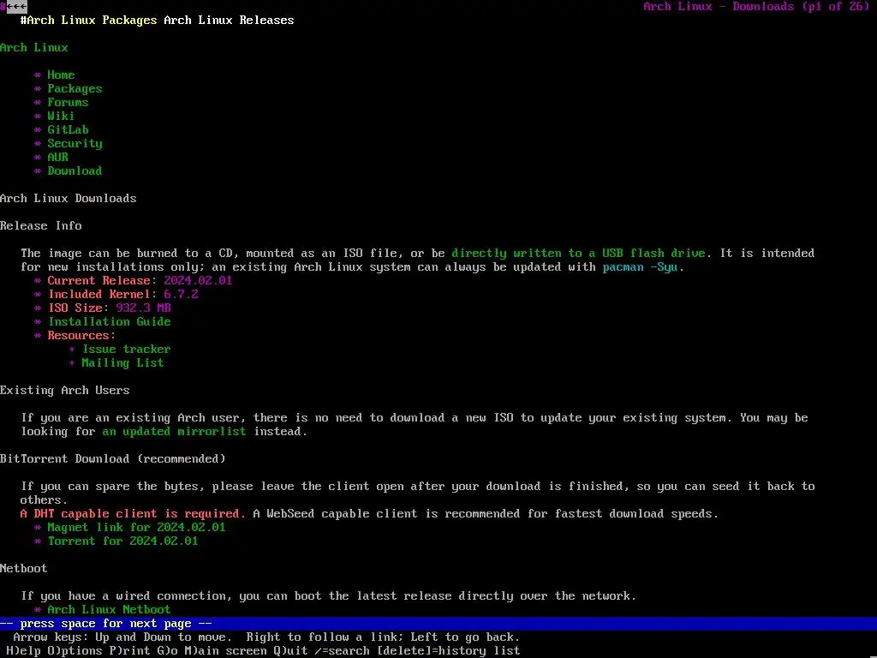Click the 'Resources:' label
The image size is (877, 658).
point(81,335)
